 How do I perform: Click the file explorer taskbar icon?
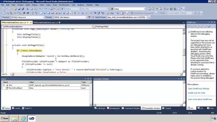tap(15, 118)
